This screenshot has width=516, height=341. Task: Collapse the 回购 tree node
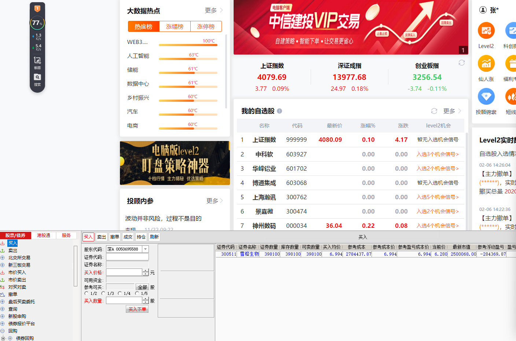[x=3, y=331]
